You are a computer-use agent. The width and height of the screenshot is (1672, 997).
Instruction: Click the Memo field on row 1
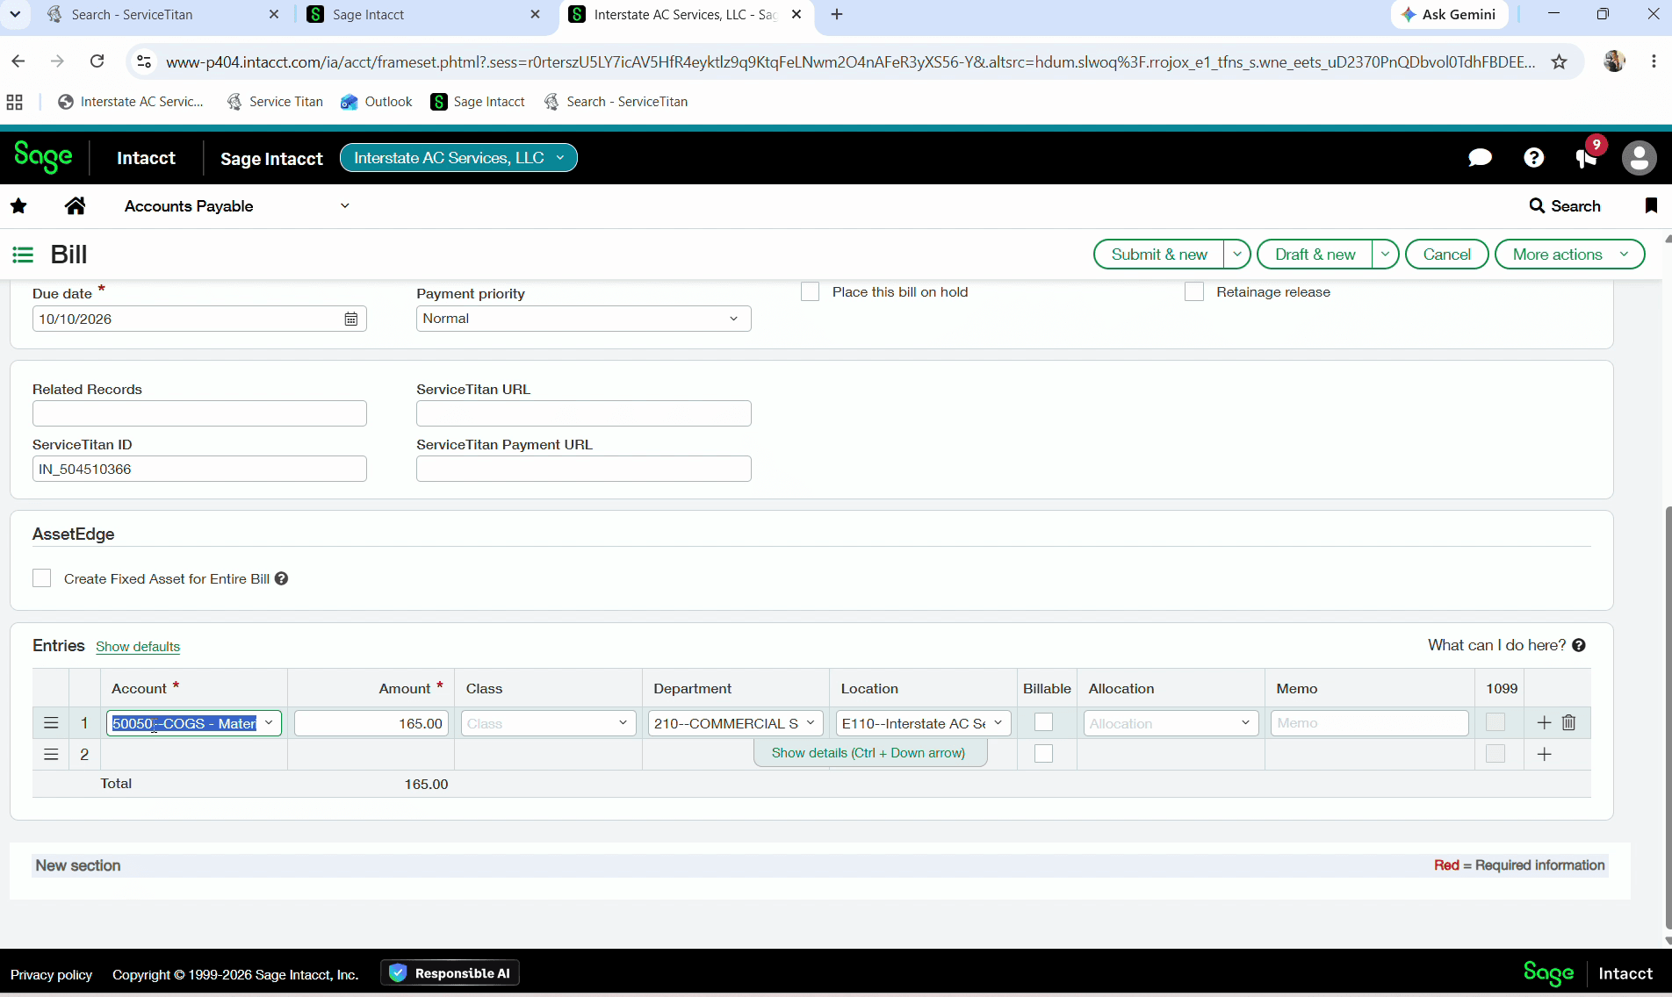[1369, 723]
